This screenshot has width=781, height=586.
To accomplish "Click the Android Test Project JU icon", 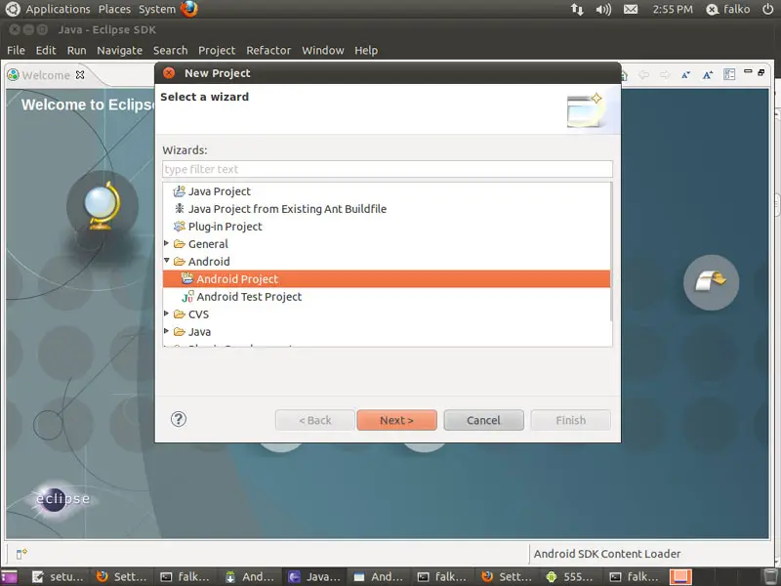I will (x=187, y=297).
